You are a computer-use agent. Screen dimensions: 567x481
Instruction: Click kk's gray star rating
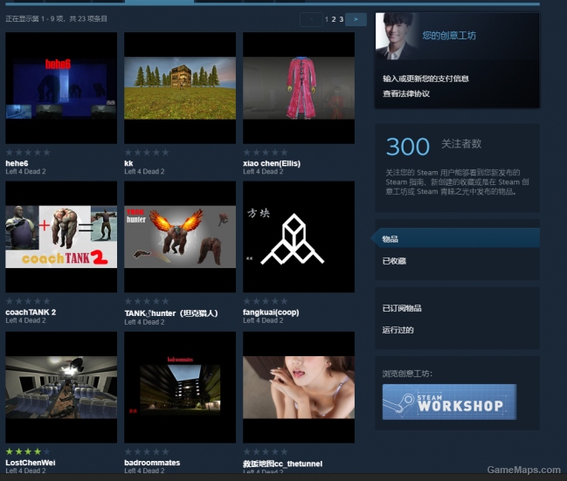coord(147,153)
